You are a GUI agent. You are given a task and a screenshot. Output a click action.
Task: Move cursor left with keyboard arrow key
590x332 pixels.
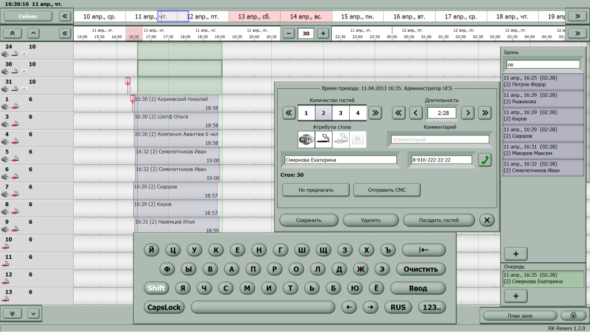tap(349, 307)
